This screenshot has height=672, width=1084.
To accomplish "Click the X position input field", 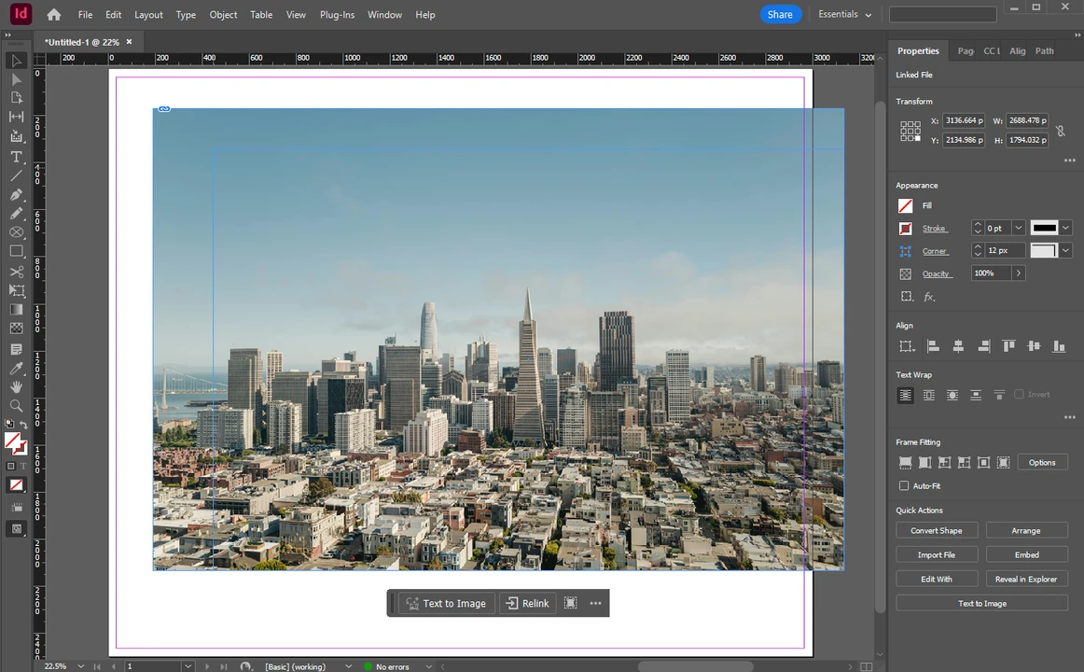I will pos(963,120).
